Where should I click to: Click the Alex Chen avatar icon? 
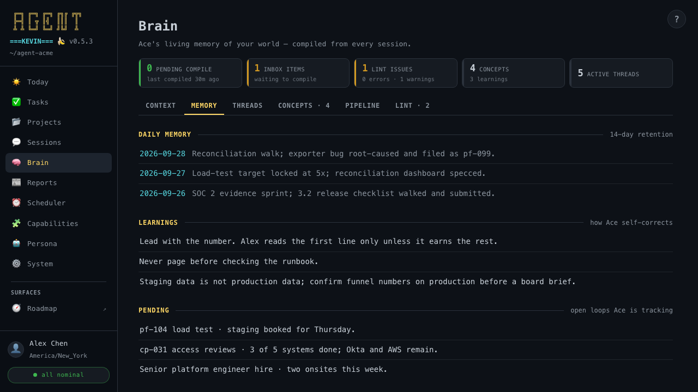tap(16, 350)
